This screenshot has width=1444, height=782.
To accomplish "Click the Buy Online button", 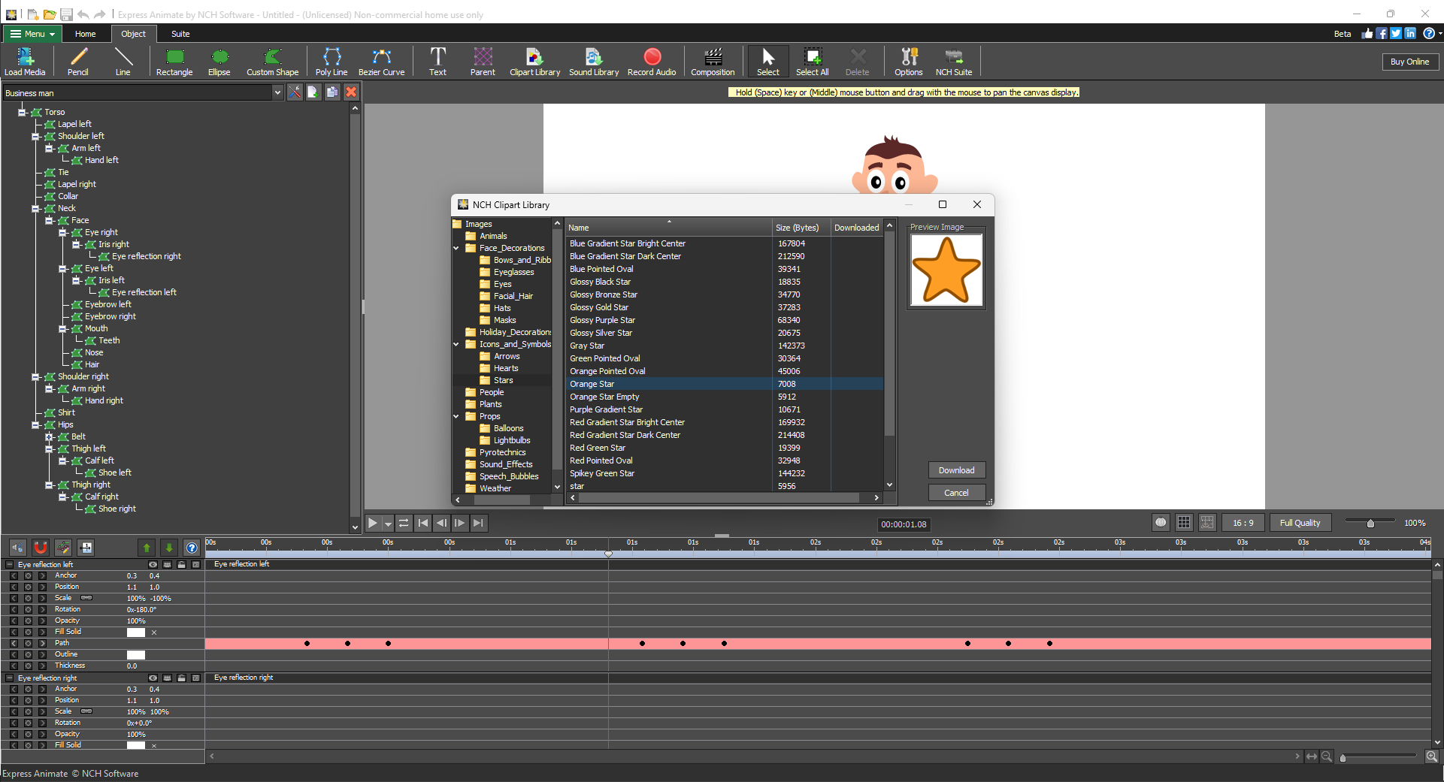I will (1409, 61).
